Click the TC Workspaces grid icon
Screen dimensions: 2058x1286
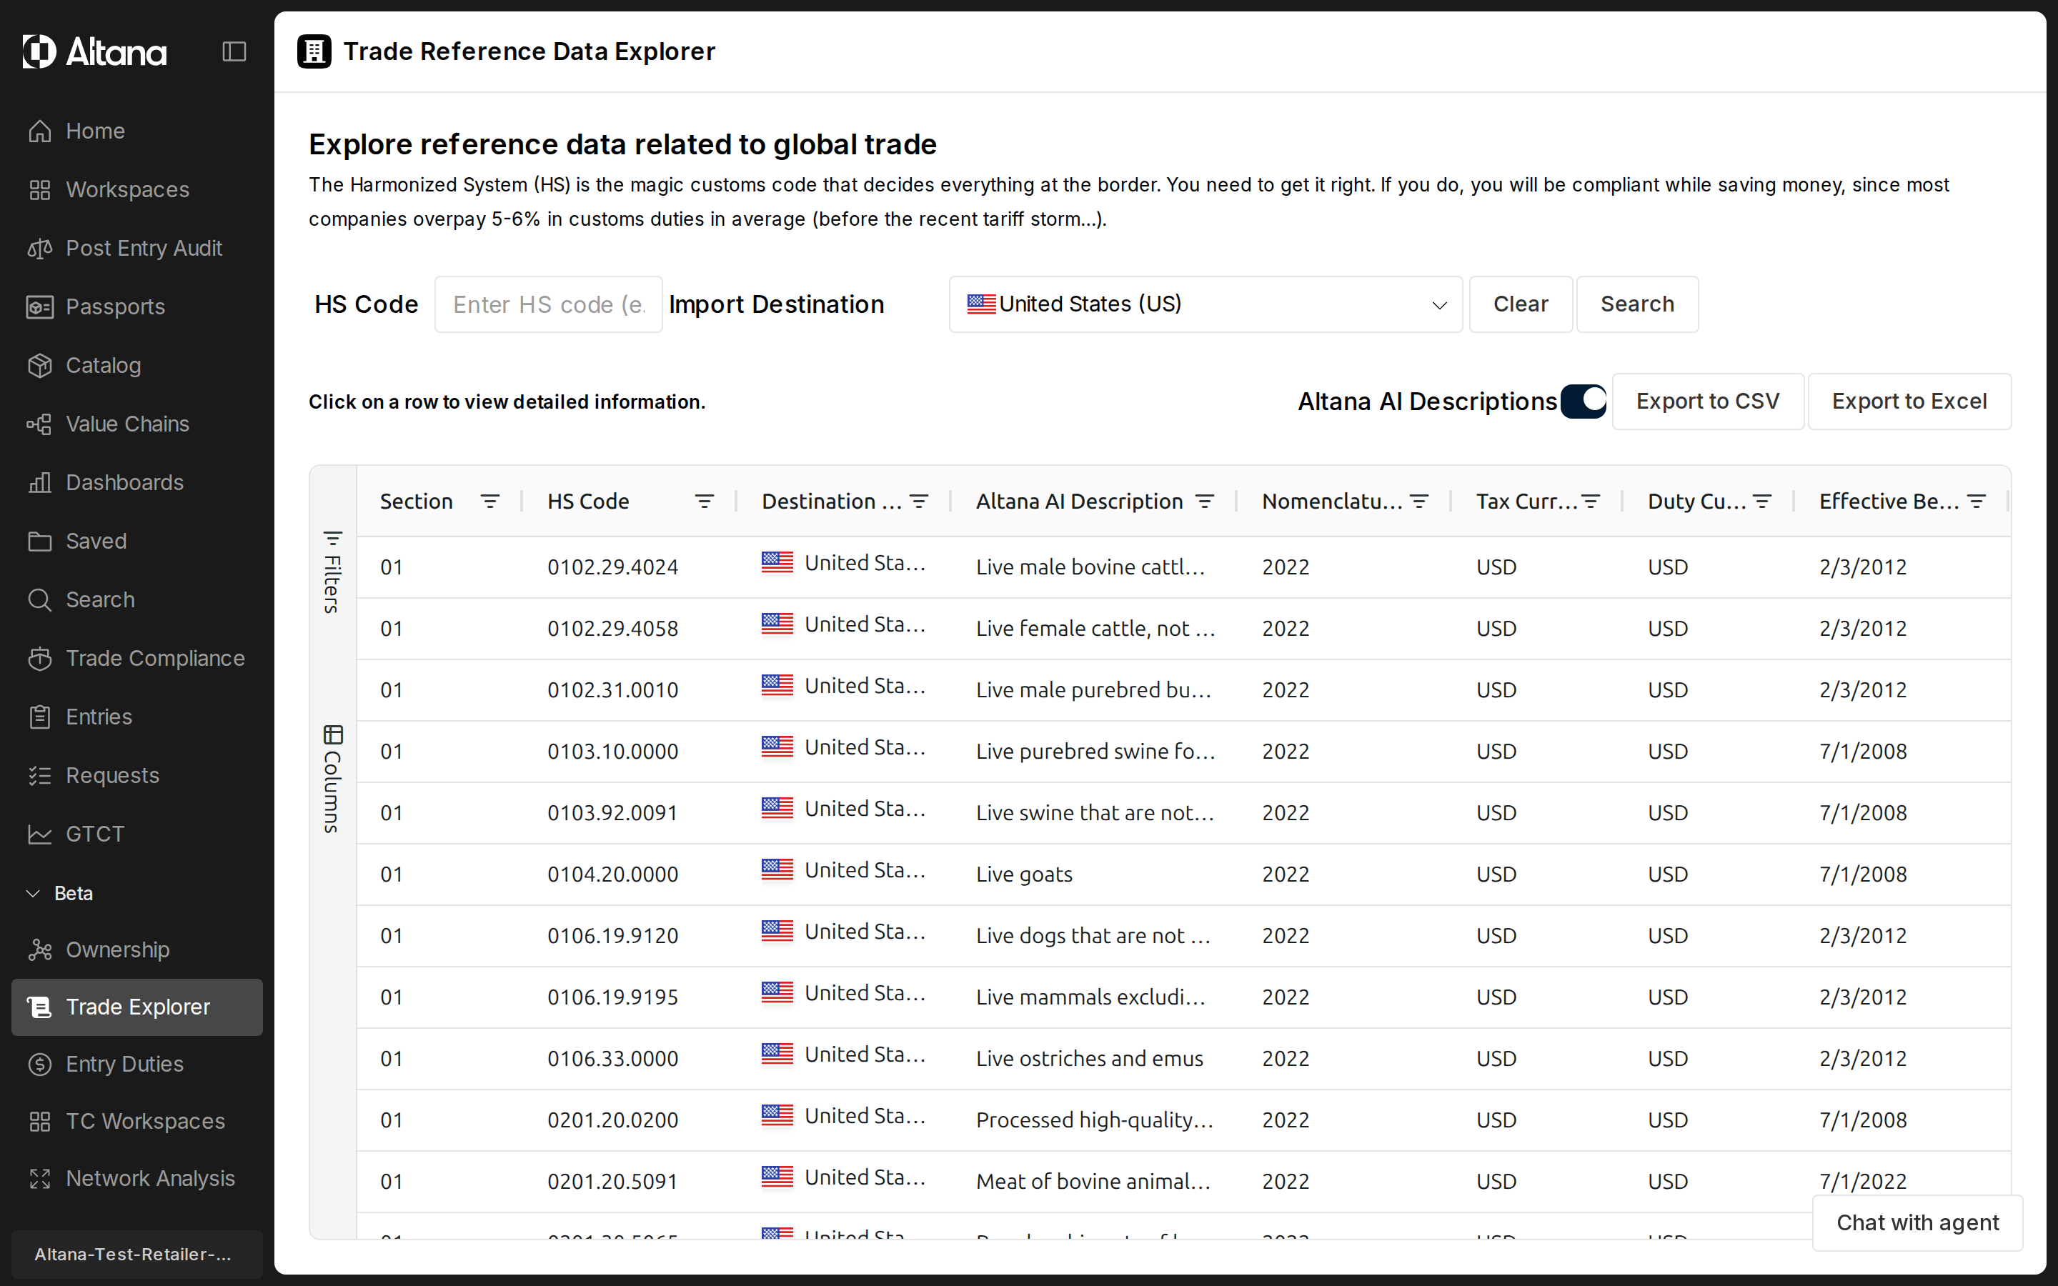(40, 1121)
